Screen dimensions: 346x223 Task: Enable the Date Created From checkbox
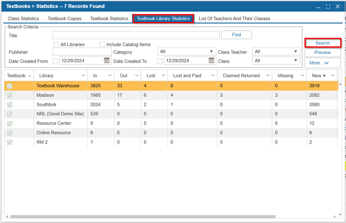tap(55, 61)
